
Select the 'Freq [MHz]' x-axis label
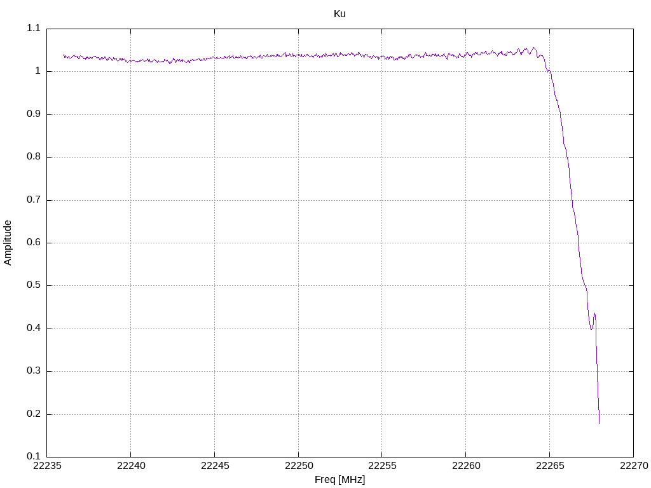click(339, 480)
